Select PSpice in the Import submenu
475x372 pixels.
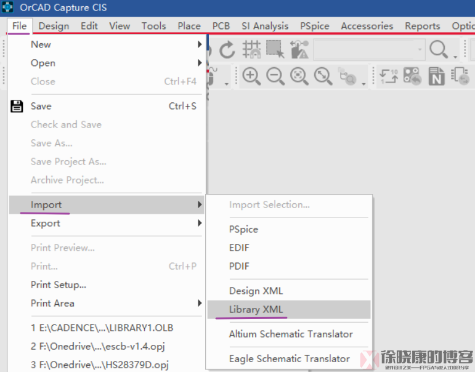click(289, 229)
